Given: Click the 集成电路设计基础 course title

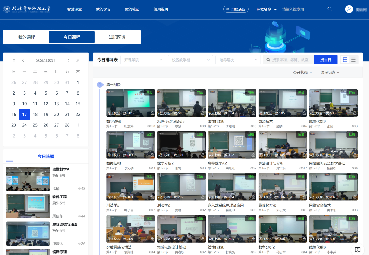Looking at the screenshot, I should 172,247.
